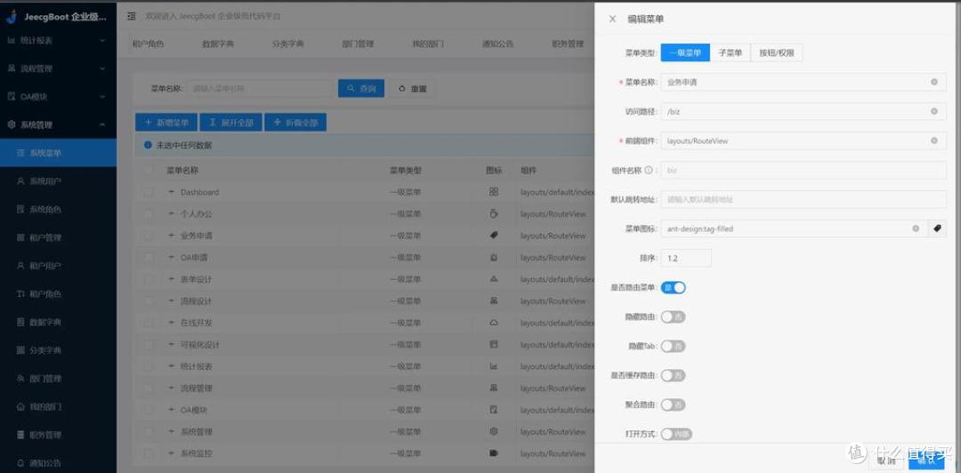Open the icon picker tag button

point(937,228)
